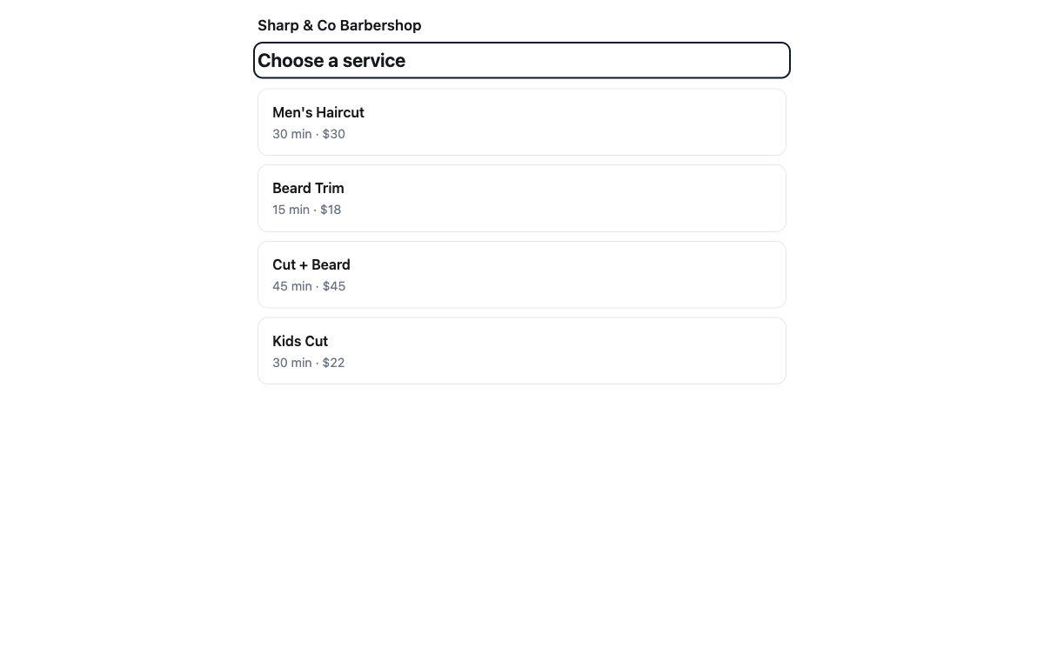Click the 30 min · $30 details line
Screen dimensions: 1044x661
click(309, 134)
